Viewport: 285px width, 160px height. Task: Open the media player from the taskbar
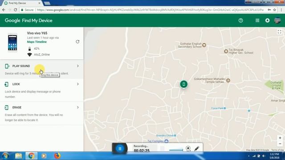(x=44, y=156)
